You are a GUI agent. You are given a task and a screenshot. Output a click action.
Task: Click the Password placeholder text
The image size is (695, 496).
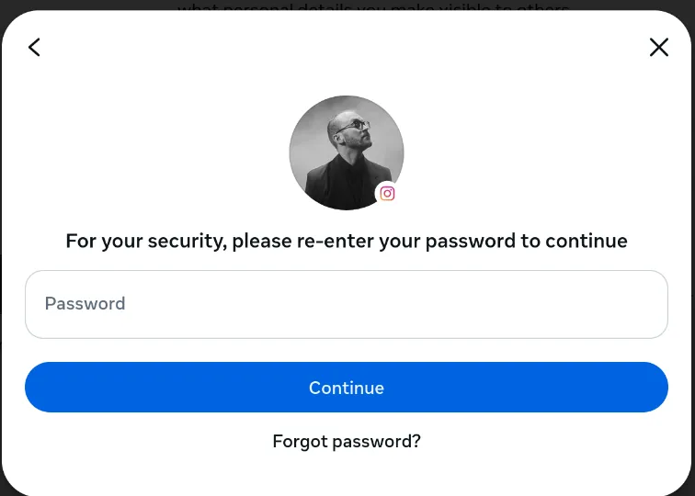pyautogui.click(x=85, y=304)
